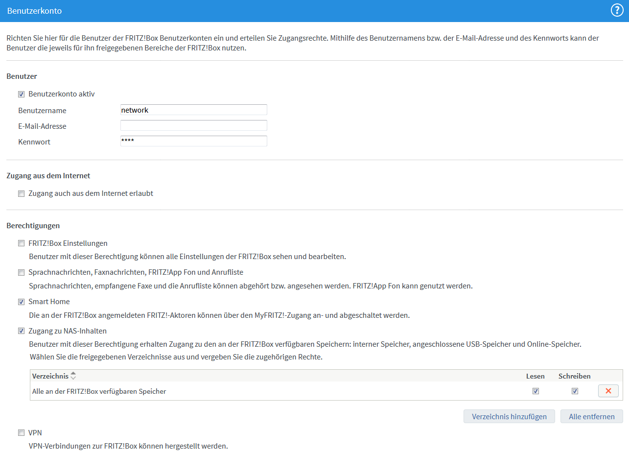
Task: Click the Verzeichnis column header text
Action: coord(50,376)
